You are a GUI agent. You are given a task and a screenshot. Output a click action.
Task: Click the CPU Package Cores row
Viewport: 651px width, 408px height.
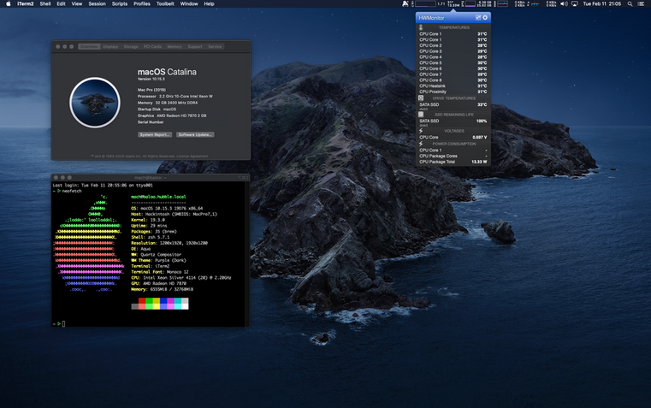tap(453, 156)
